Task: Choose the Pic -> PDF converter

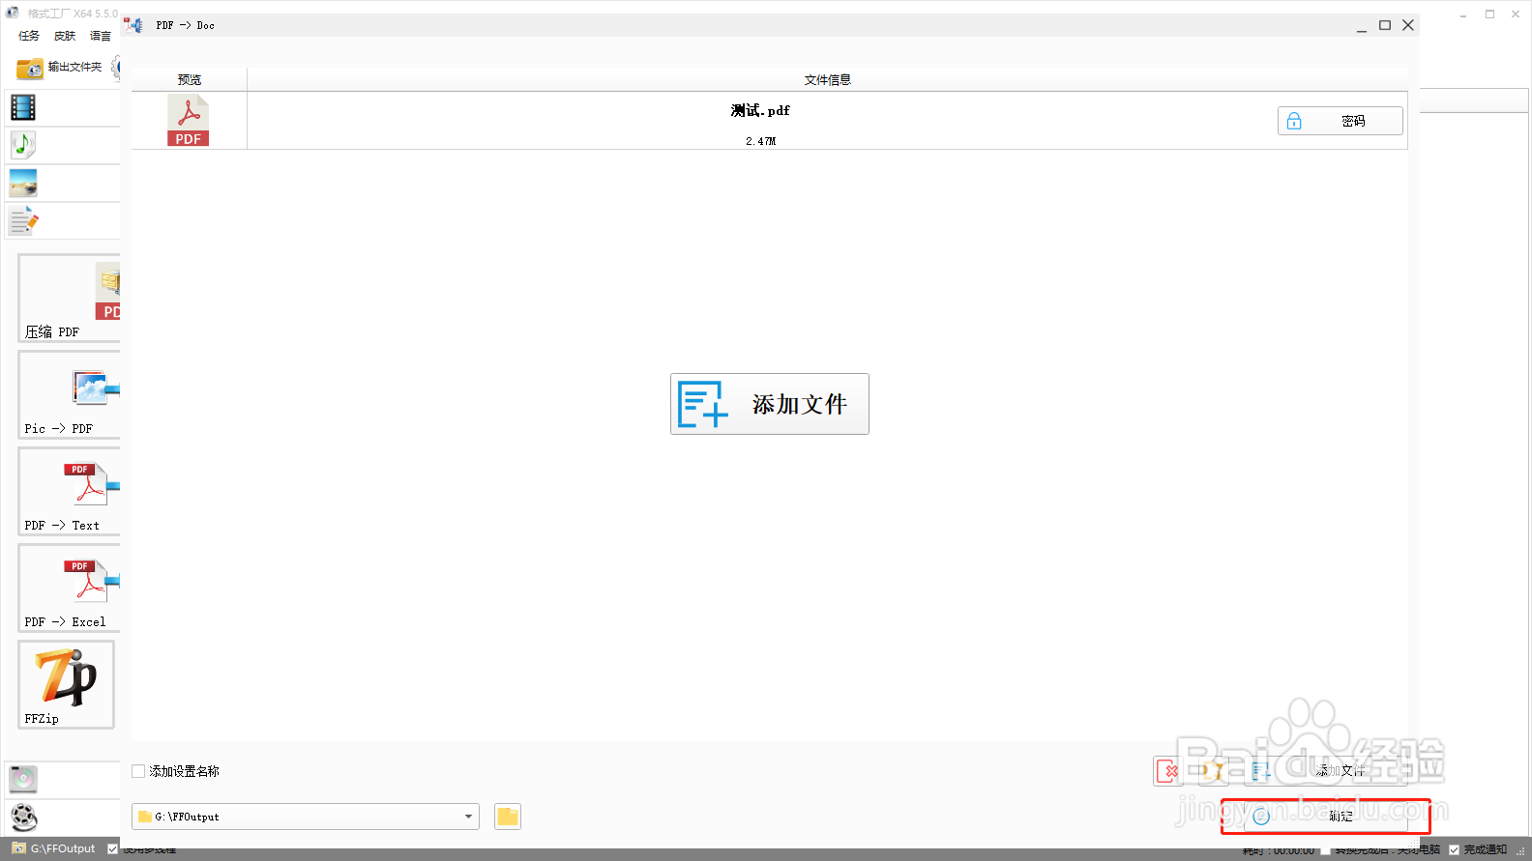Action: pos(69,395)
